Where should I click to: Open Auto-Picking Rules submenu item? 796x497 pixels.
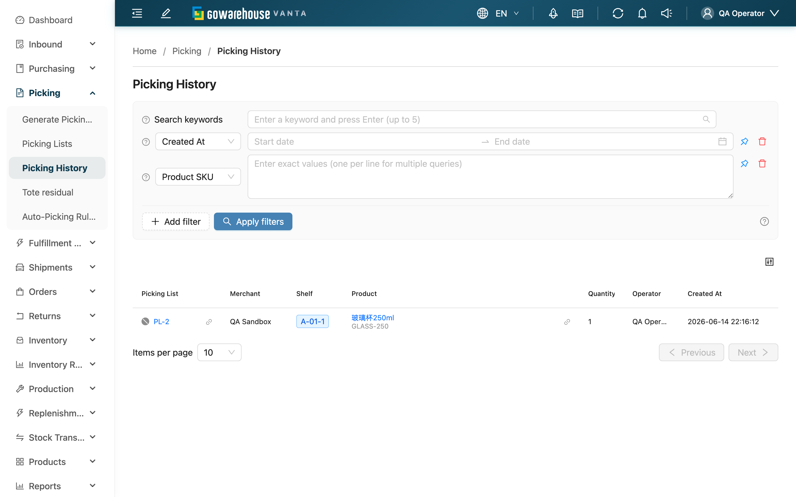(57, 217)
